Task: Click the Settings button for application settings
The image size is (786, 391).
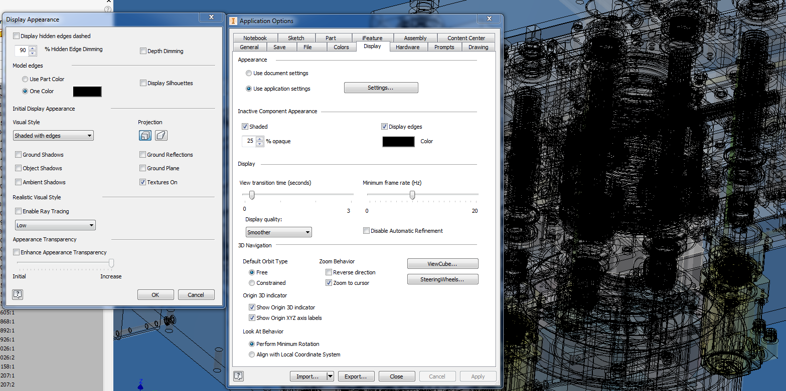Action: (381, 87)
